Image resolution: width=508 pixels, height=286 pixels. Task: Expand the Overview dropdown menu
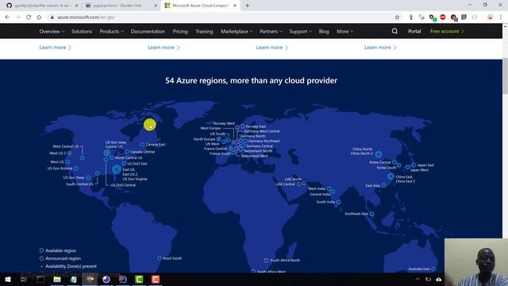(x=52, y=31)
